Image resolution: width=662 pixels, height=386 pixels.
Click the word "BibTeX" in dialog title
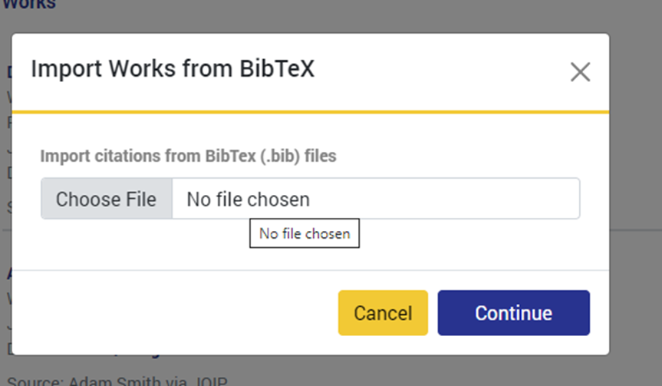point(277,69)
